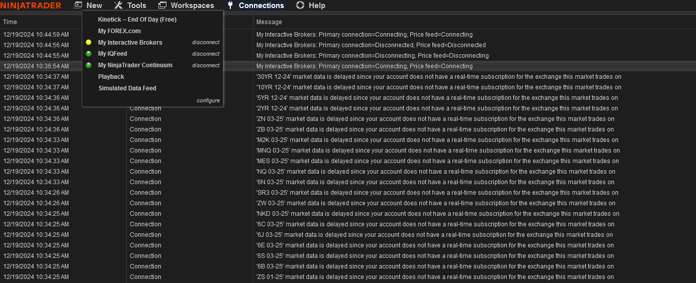Select Simulated Data Feed connection
This screenshot has width=696, height=283.
pos(127,88)
